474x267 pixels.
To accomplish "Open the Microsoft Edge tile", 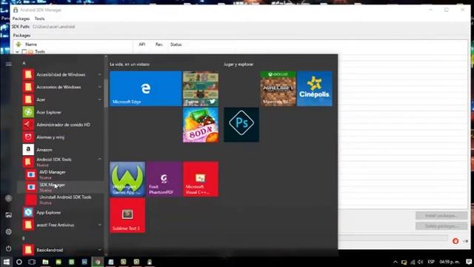I will [145, 88].
